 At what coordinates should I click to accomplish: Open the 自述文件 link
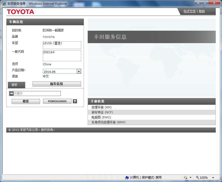[x=190, y=11]
